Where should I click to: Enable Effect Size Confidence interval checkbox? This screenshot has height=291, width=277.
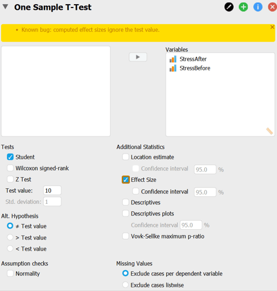(136, 191)
